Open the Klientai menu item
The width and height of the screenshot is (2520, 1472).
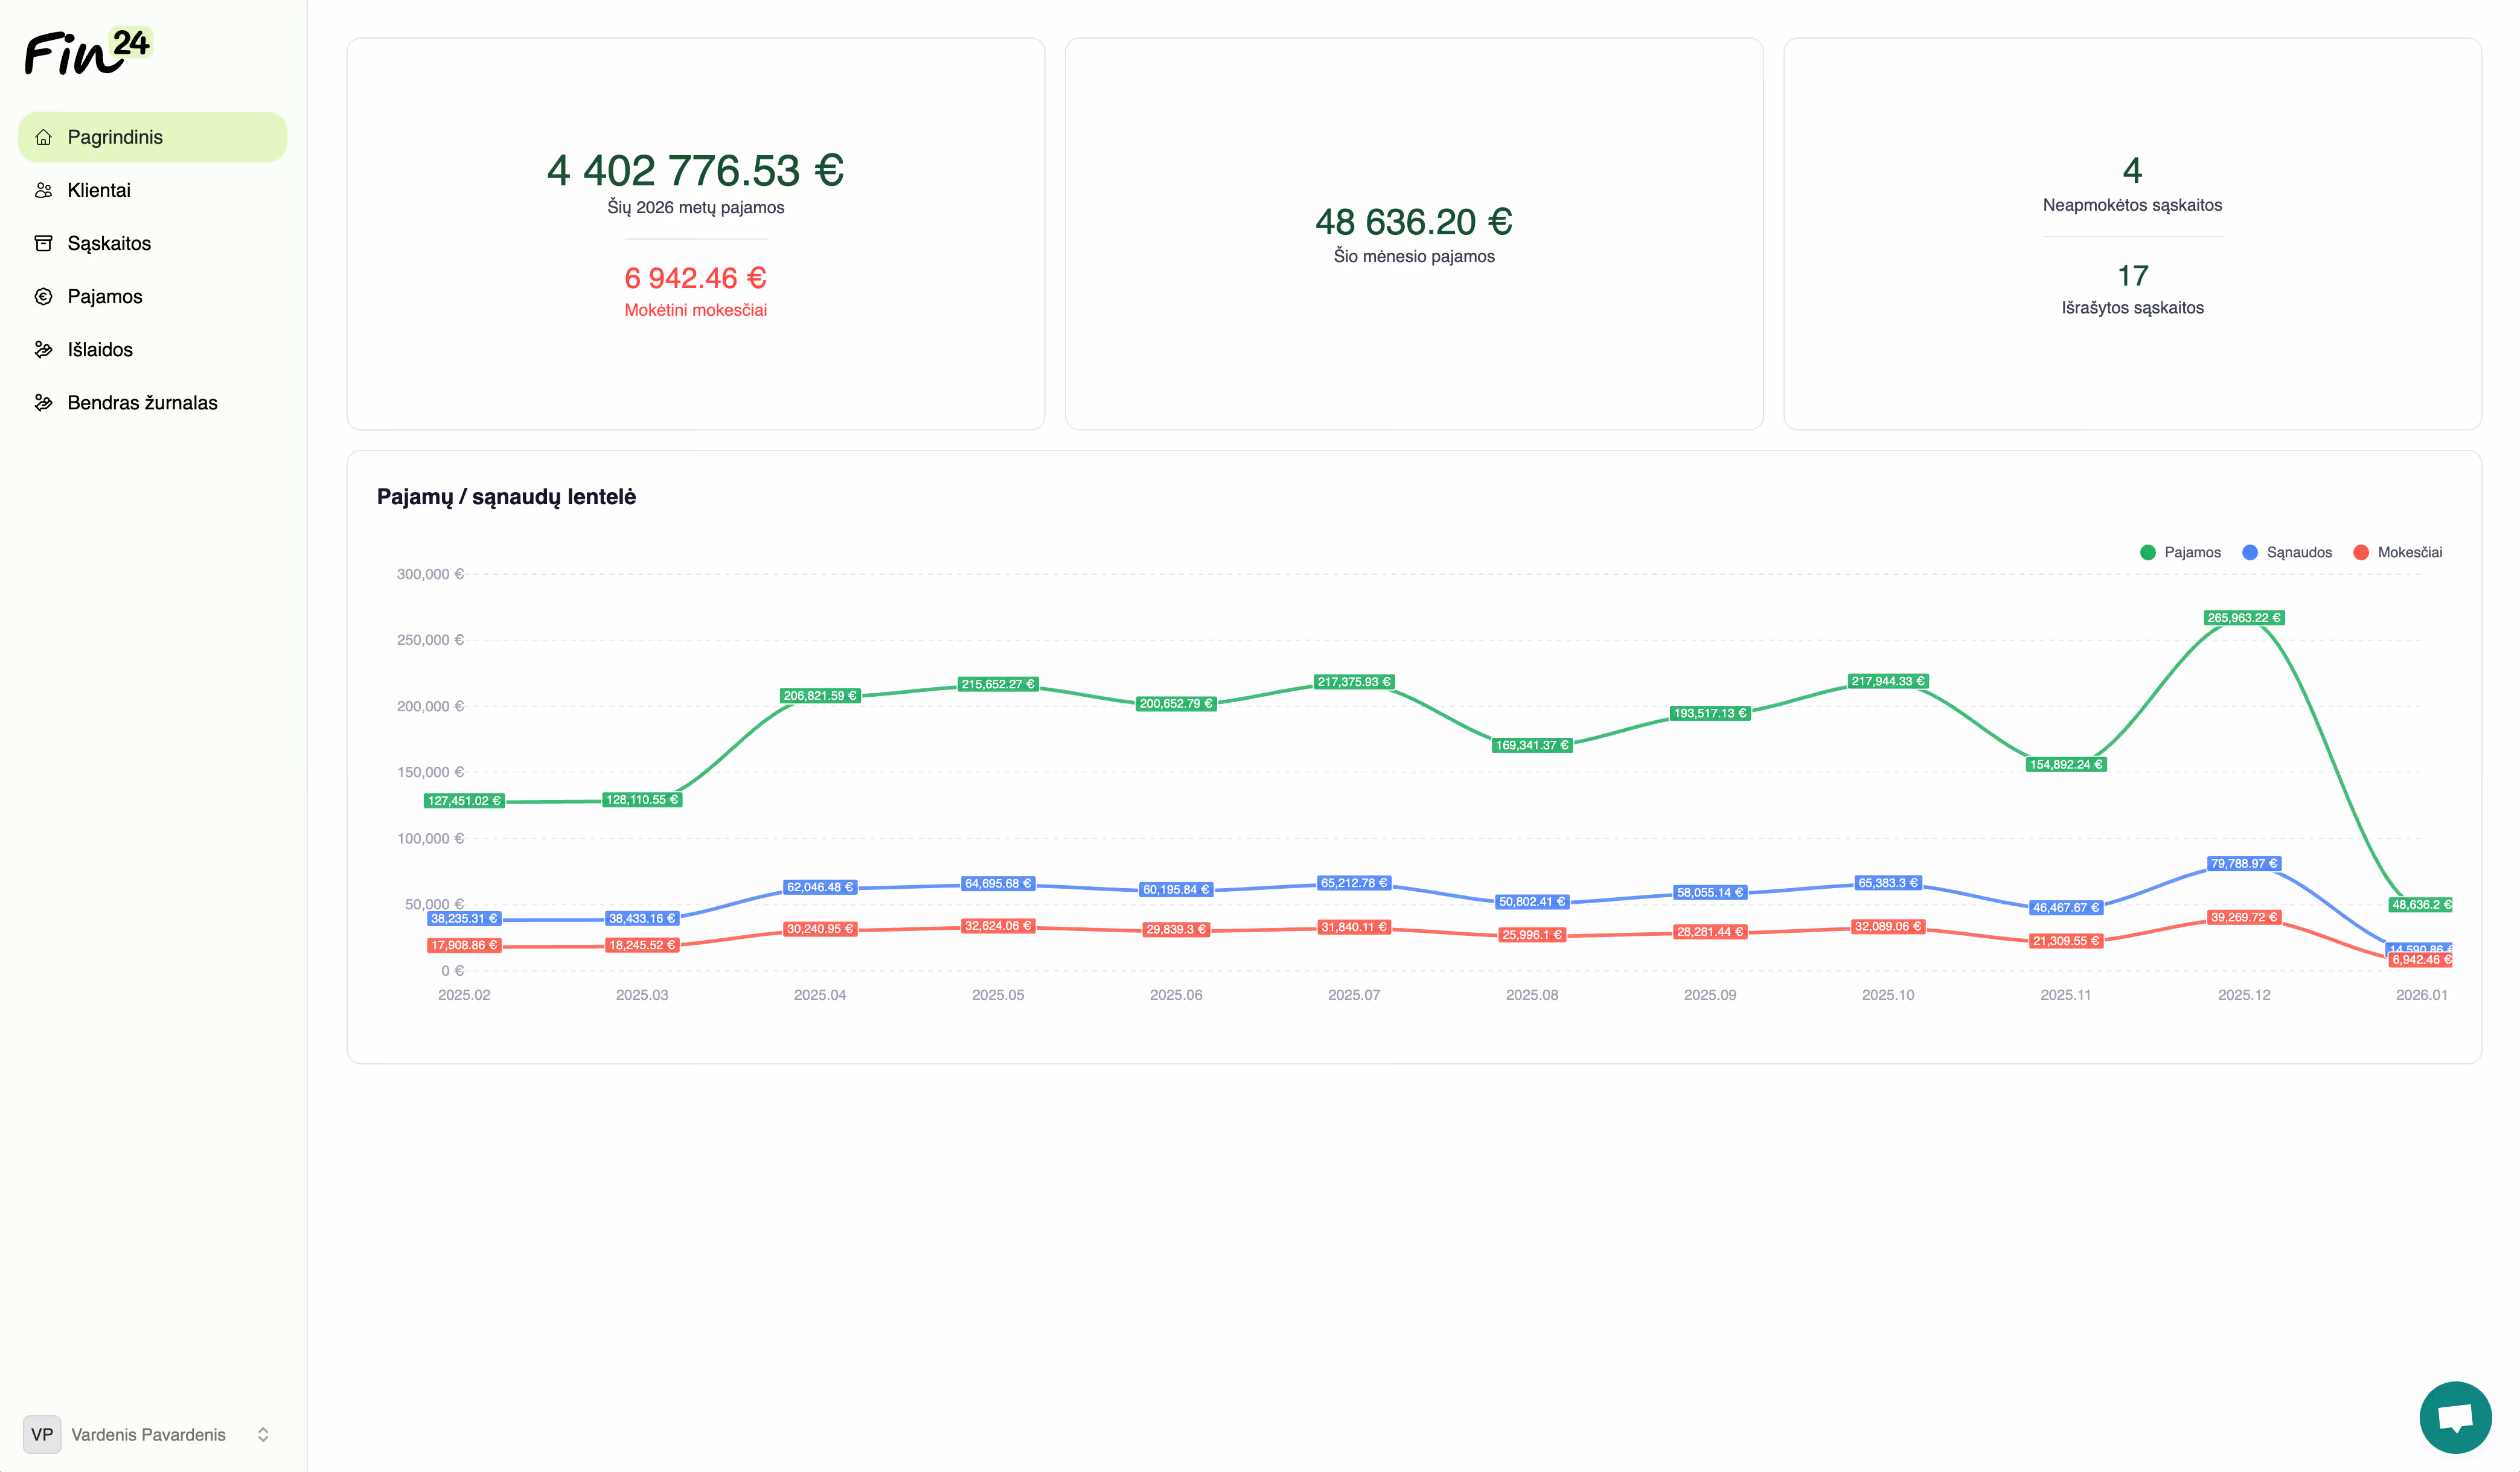click(x=99, y=190)
